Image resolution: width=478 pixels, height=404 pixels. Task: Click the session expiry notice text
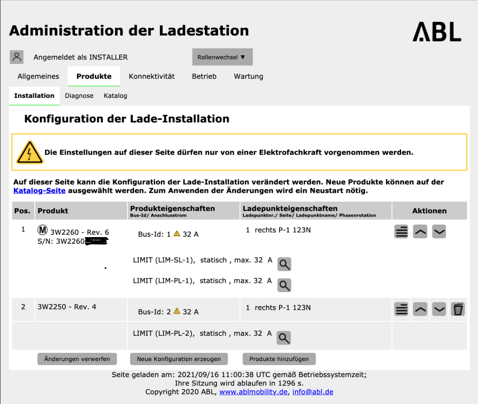[239, 383]
